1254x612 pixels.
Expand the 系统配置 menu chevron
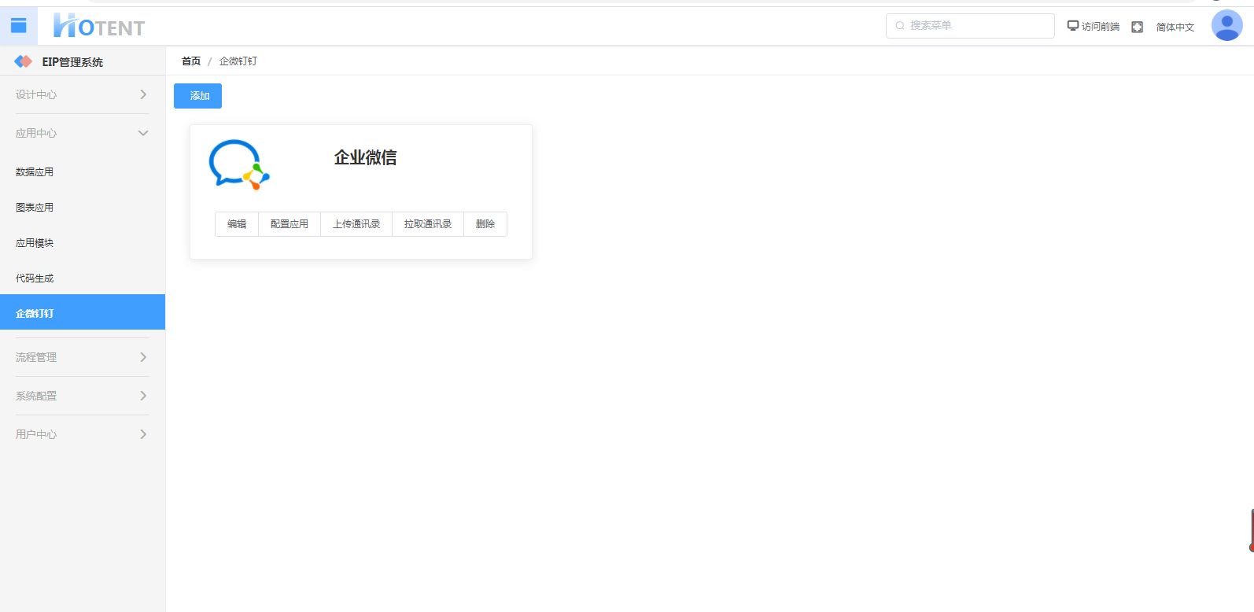pyautogui.click(x=143, y=396)
